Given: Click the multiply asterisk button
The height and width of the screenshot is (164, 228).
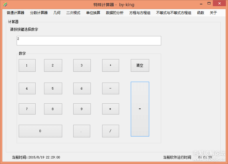Looking at the screenshot, I should pyautogui.click(x=111, y=109).
